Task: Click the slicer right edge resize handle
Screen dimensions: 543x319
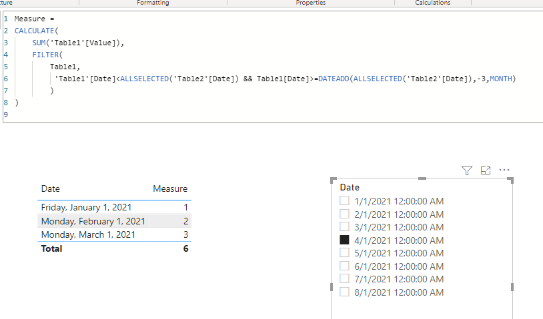Action: point(512,287)
